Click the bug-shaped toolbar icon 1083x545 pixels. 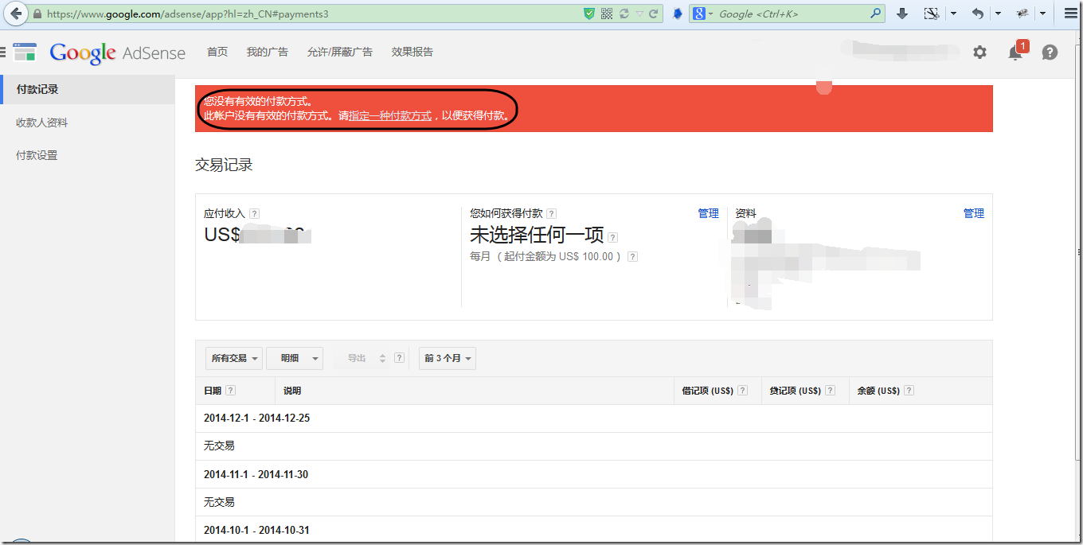pyautogui.click(x=1022, y=14)
